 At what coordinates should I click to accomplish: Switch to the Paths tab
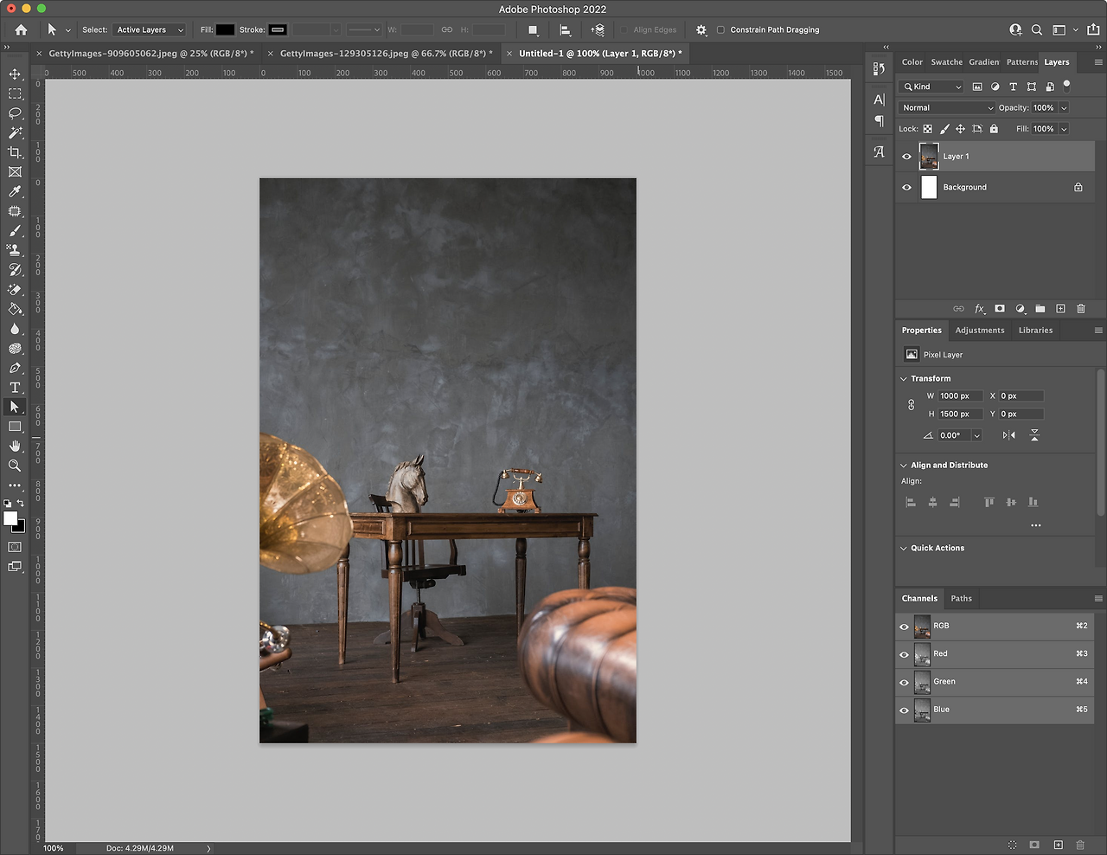[961, 599]
